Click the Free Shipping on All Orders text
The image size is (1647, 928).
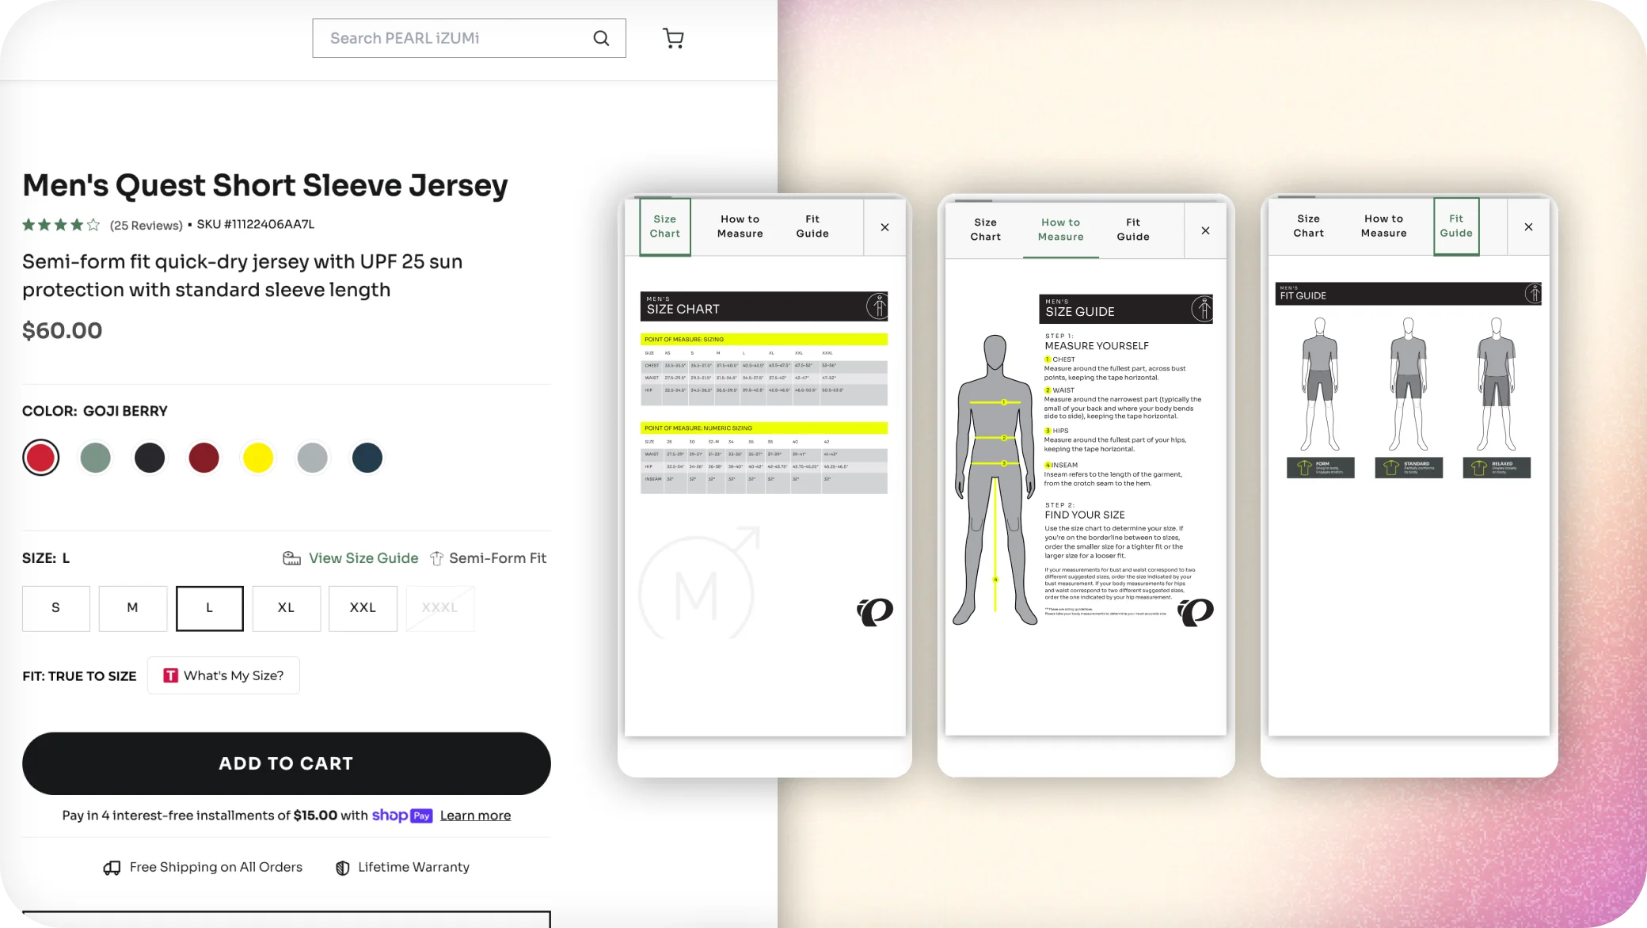[216, 868]
